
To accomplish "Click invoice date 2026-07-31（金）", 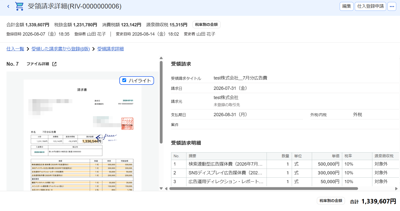I will tap(231, 88).
